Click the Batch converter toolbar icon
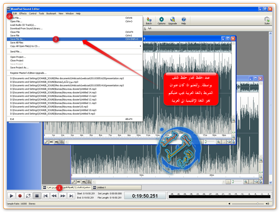The image size is (279, 212). 149,20
